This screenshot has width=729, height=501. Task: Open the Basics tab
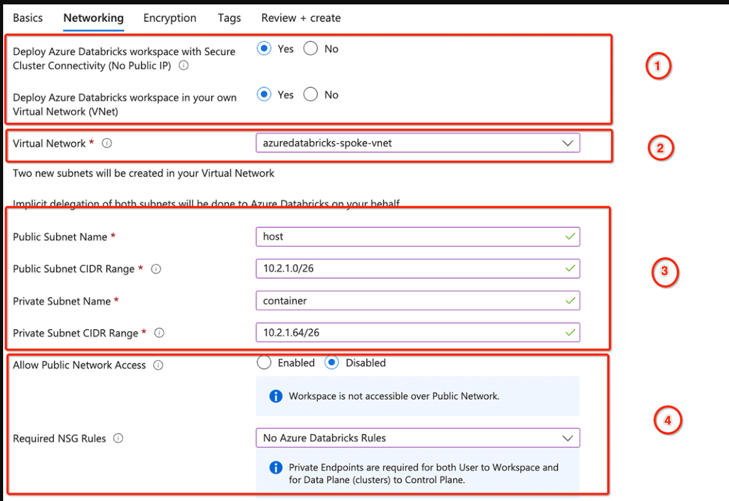[28, 18]
